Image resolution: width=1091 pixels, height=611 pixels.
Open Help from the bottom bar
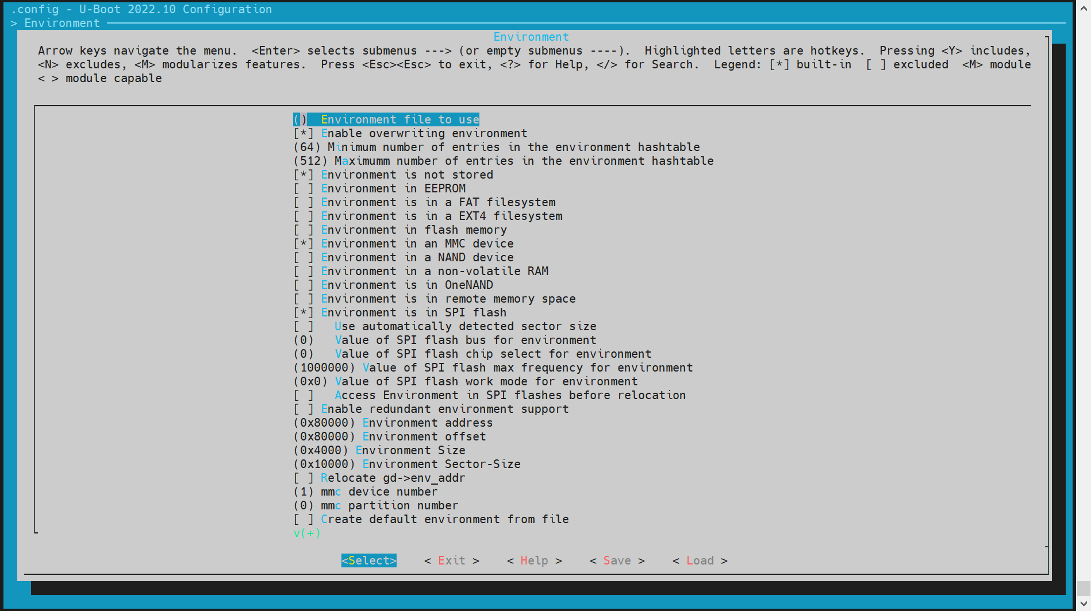tap(534, 560)
